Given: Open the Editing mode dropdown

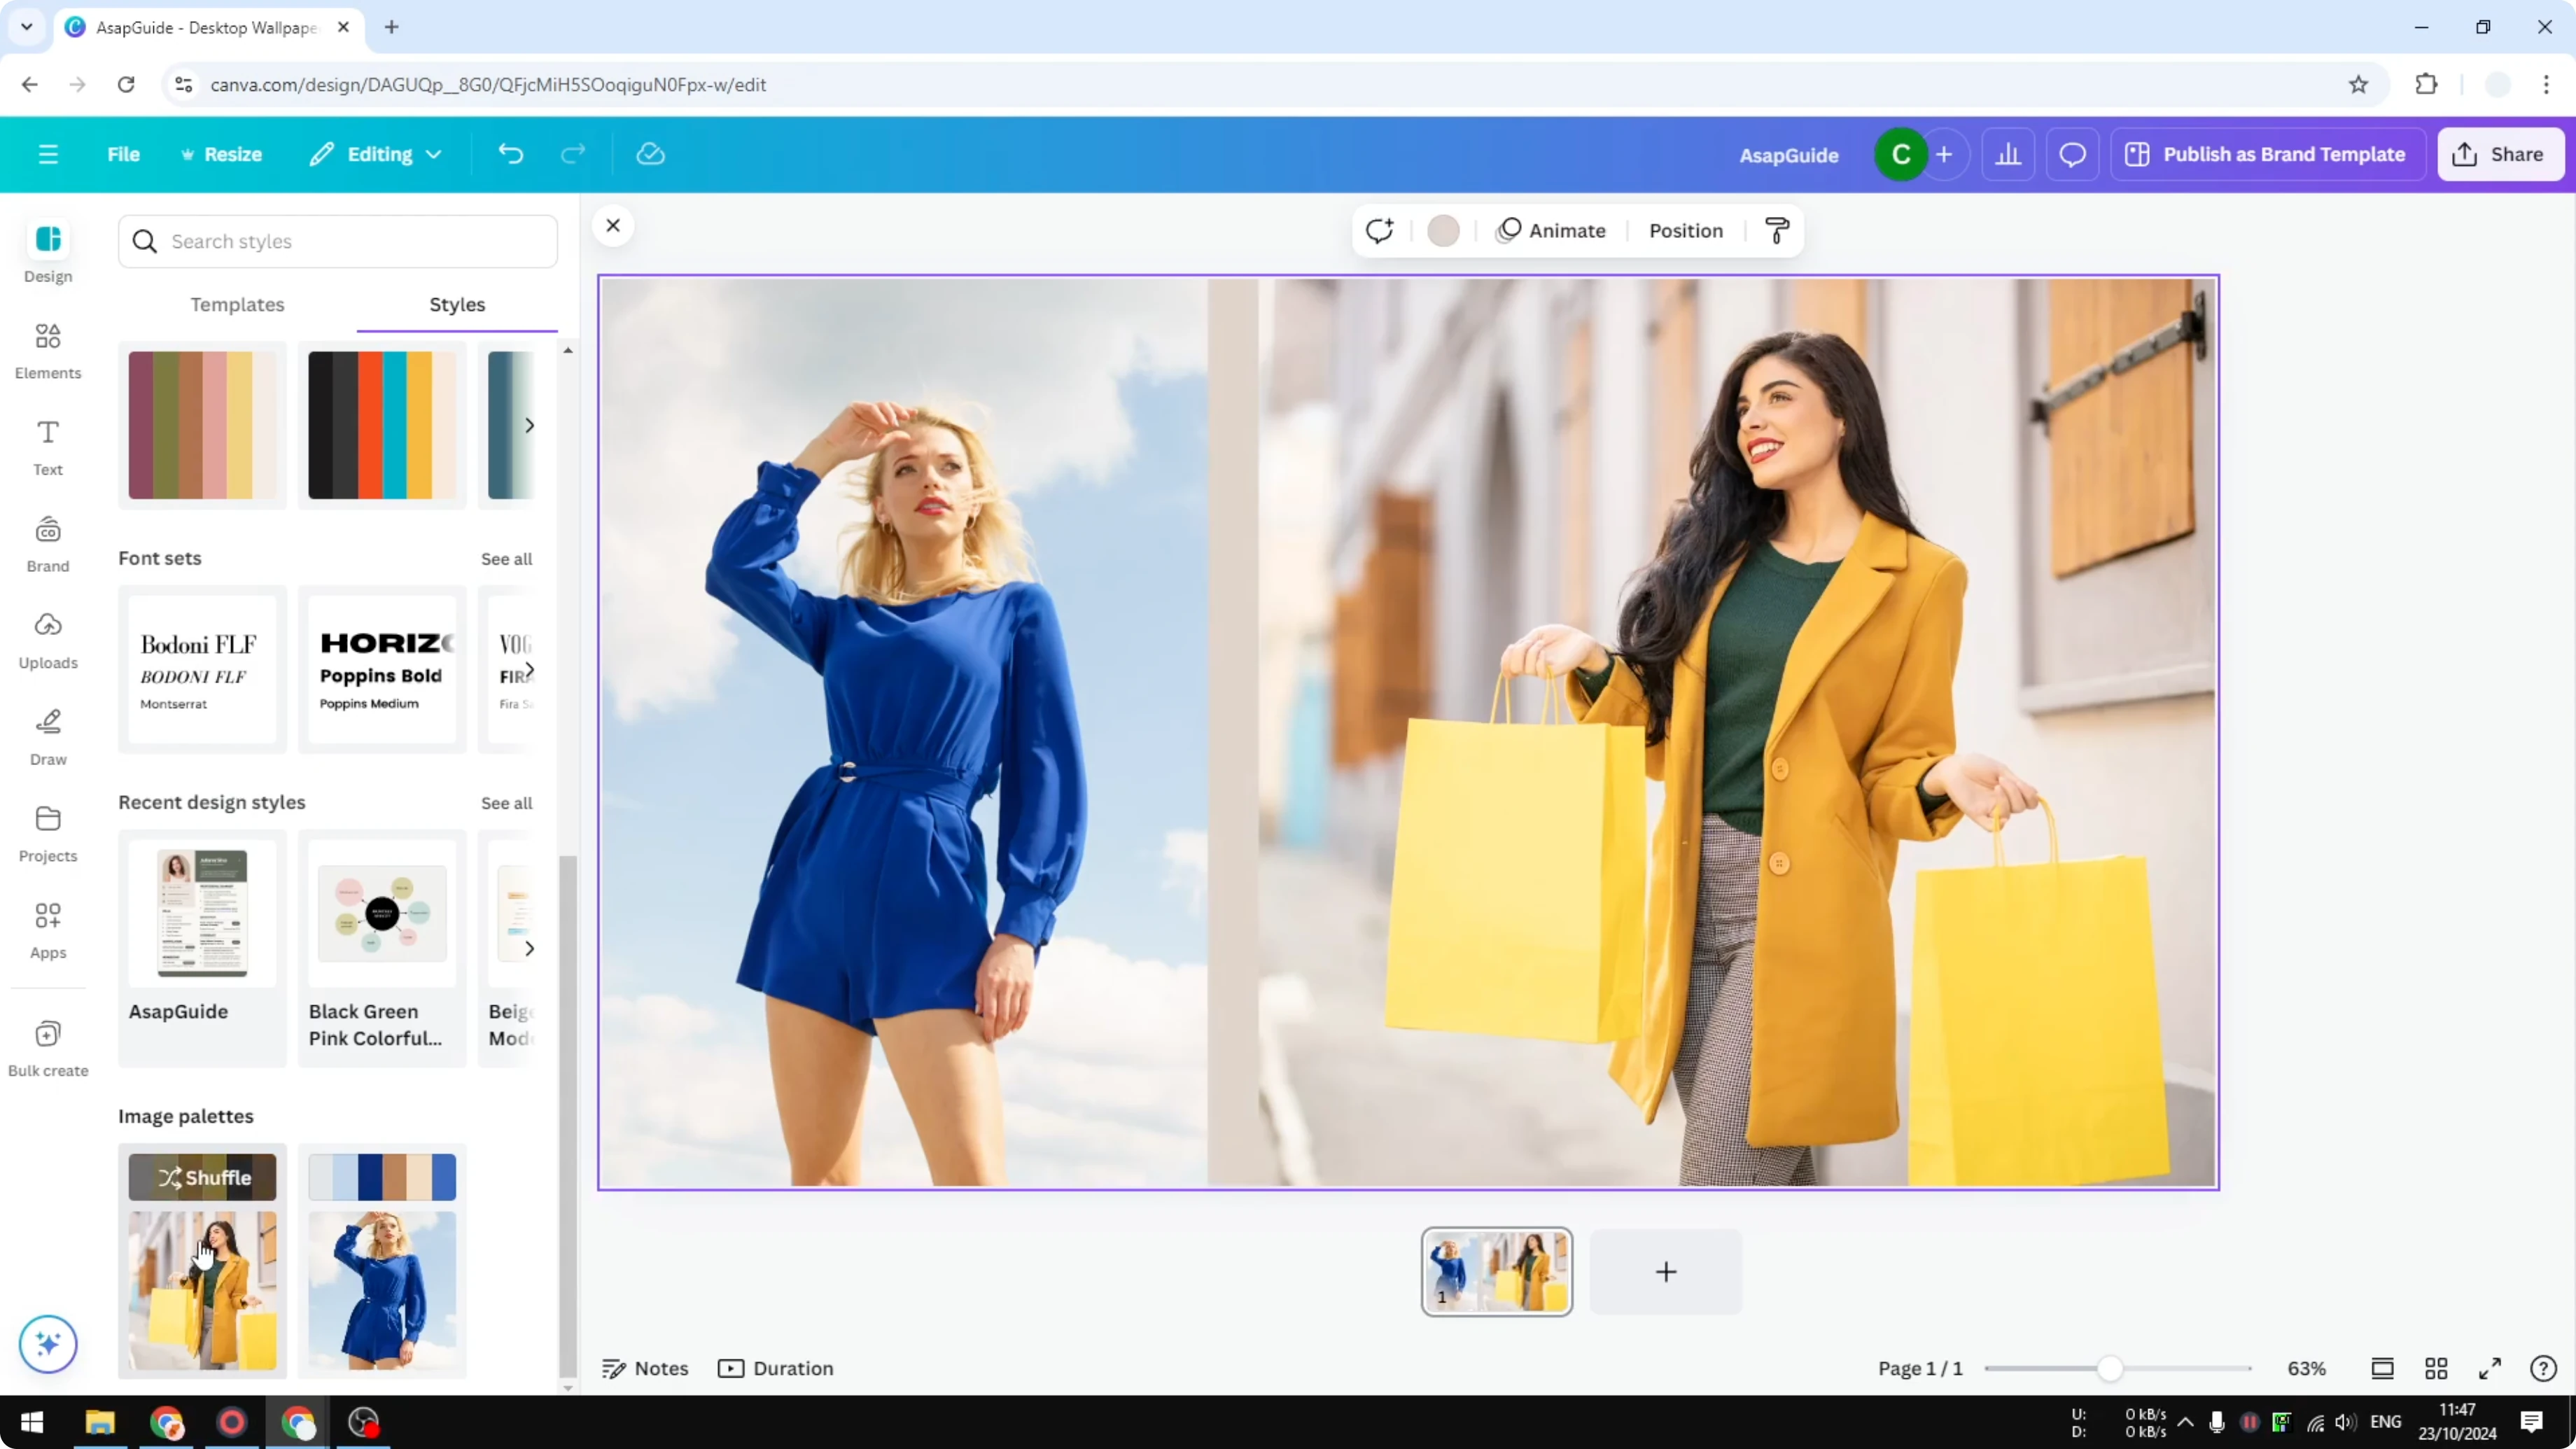Looking at the screenshot, I should (376, 154).
